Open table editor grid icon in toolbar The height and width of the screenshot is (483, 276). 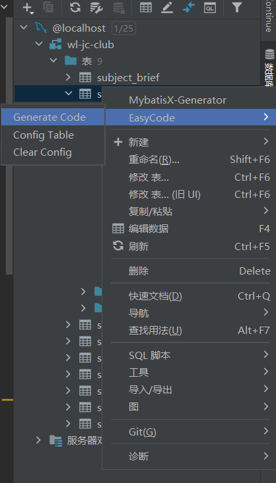coord(146,7)
